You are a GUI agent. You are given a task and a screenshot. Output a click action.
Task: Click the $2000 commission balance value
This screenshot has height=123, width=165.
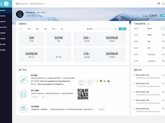click(153, 16)
